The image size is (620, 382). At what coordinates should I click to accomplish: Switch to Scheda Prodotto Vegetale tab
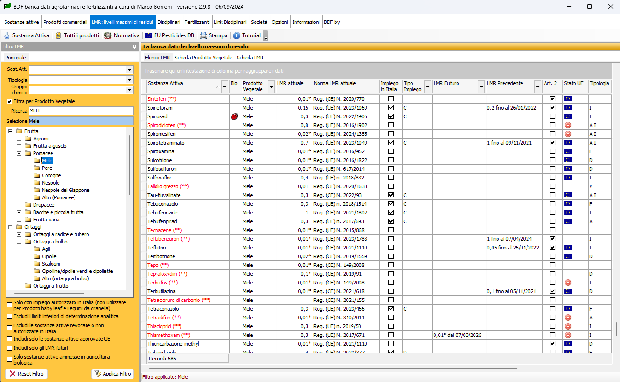pyautogui.click(x=203, y=58)
